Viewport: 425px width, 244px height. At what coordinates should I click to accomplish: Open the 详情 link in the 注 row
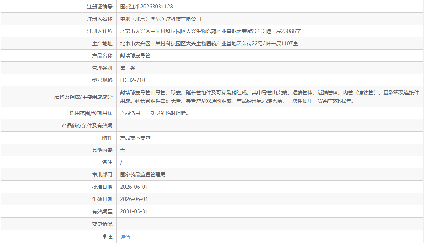tap(125, 237)
